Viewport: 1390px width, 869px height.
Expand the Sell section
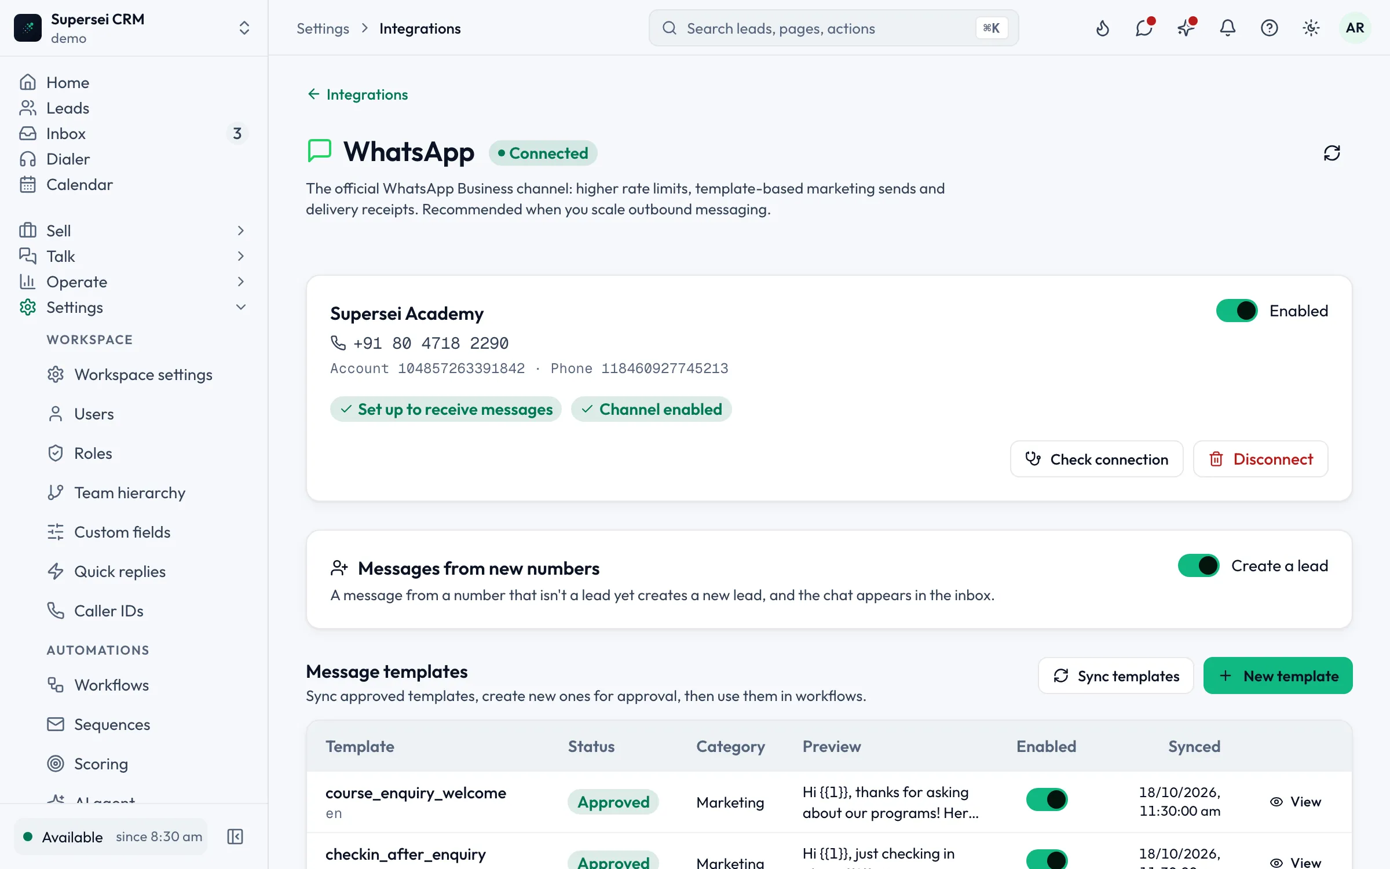click(x=134, y=231)
